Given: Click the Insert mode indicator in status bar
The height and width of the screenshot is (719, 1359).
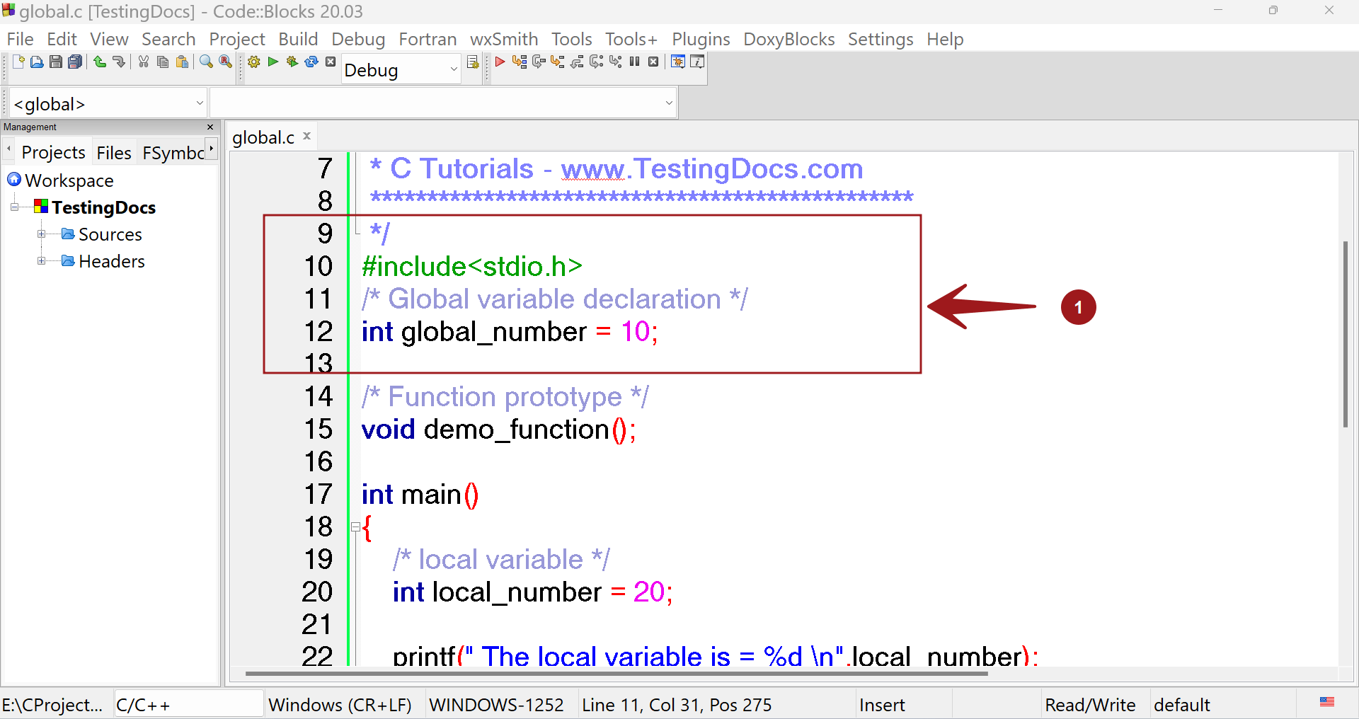Looking at the screenshot, I should pyautogui.click(x=882, y=704).
